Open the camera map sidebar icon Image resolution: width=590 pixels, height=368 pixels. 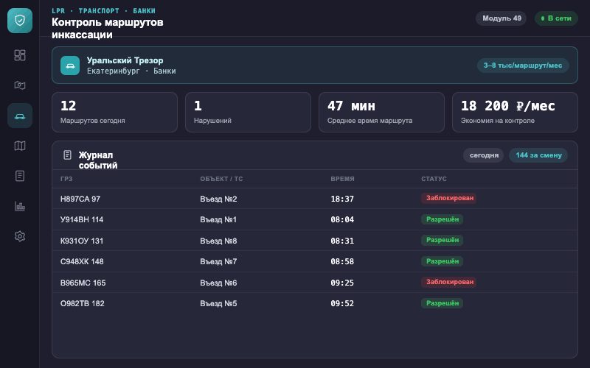pyautogui.click(x=20, y=85)
